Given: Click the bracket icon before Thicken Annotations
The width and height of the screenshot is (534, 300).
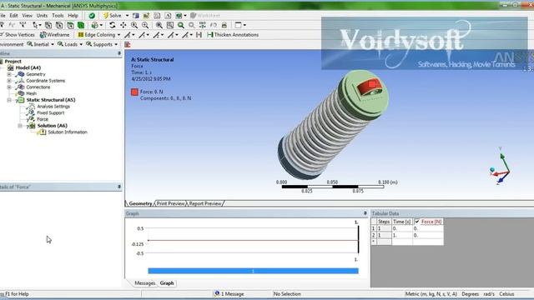Looking at the screenshot, I should coord(199,35).
